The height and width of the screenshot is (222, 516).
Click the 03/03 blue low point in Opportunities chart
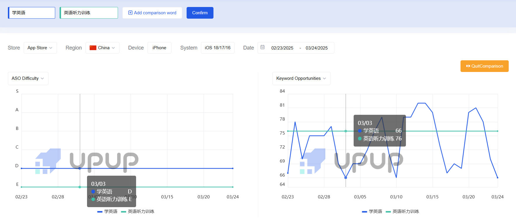346,178
